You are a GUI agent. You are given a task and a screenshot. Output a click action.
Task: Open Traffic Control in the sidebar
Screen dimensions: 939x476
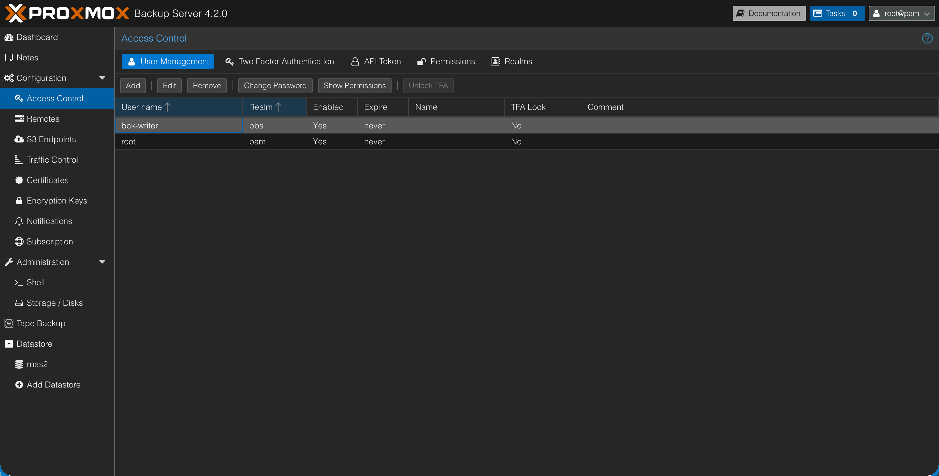click(x=57, y=160)
